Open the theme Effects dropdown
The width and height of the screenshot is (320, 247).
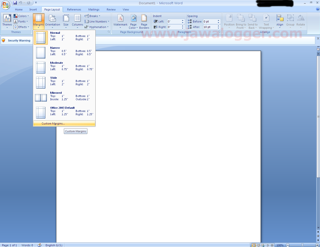[x=22, y=27]
